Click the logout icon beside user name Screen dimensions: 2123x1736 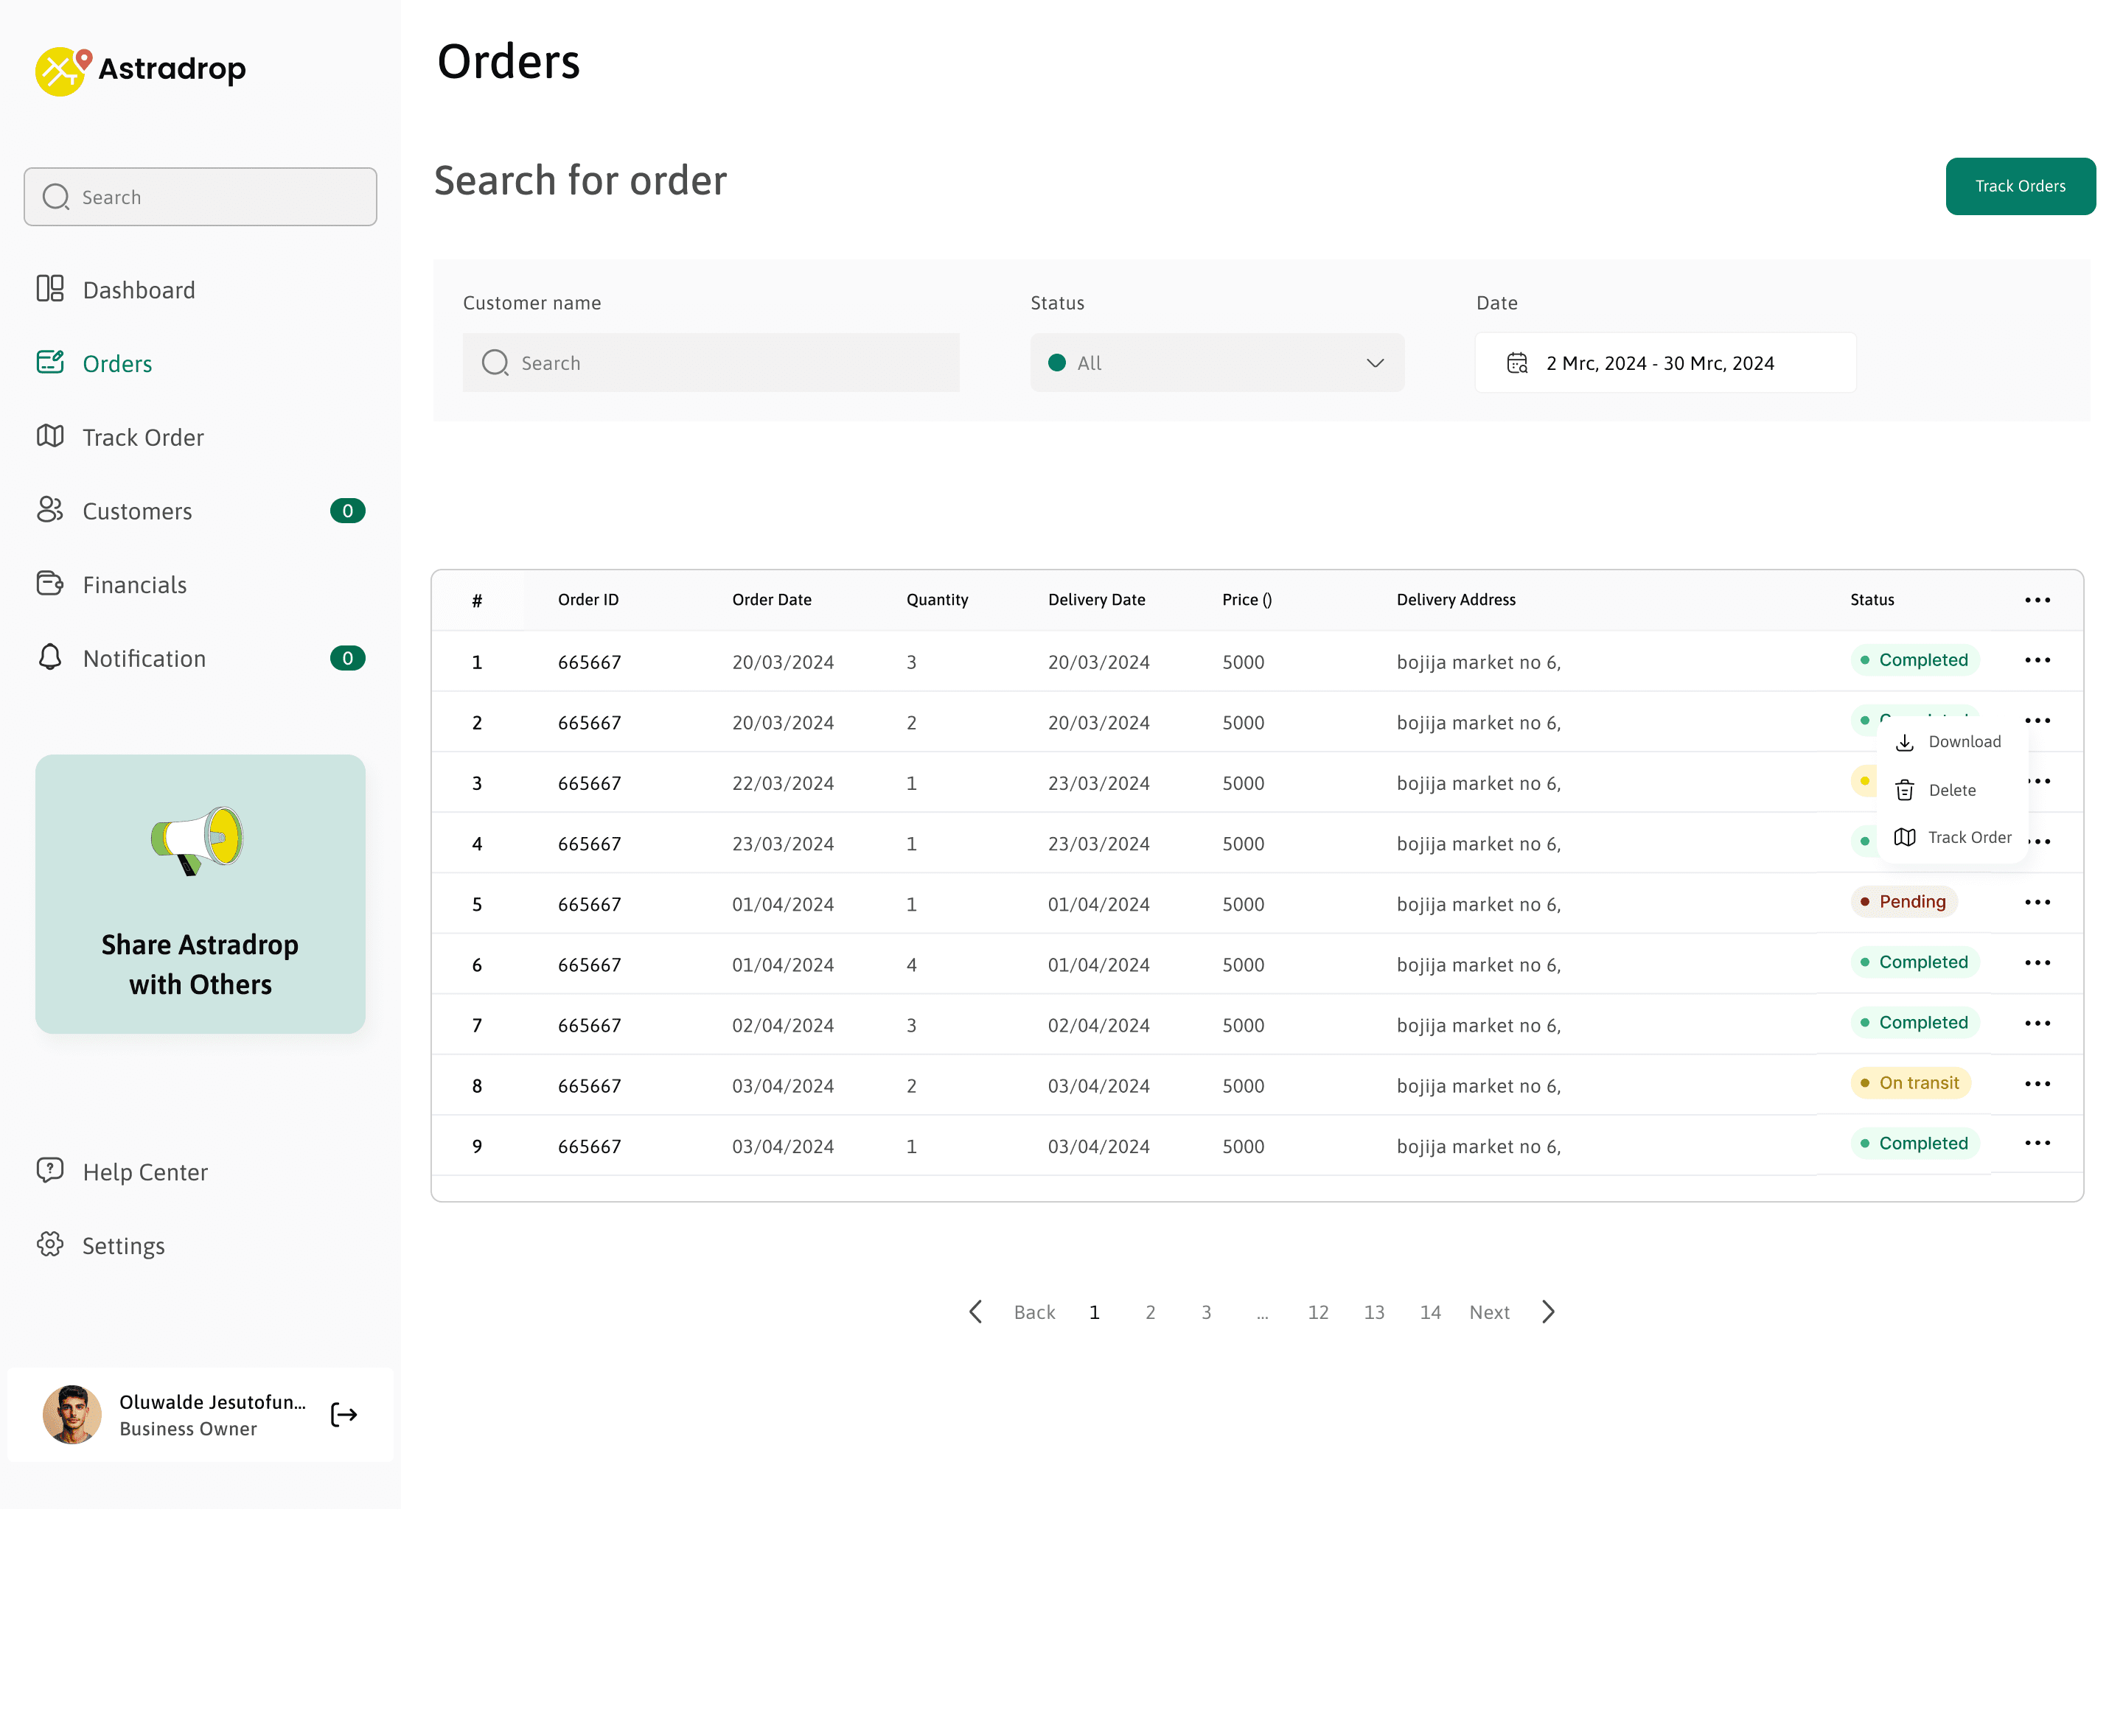click(x=344, y=1414)
